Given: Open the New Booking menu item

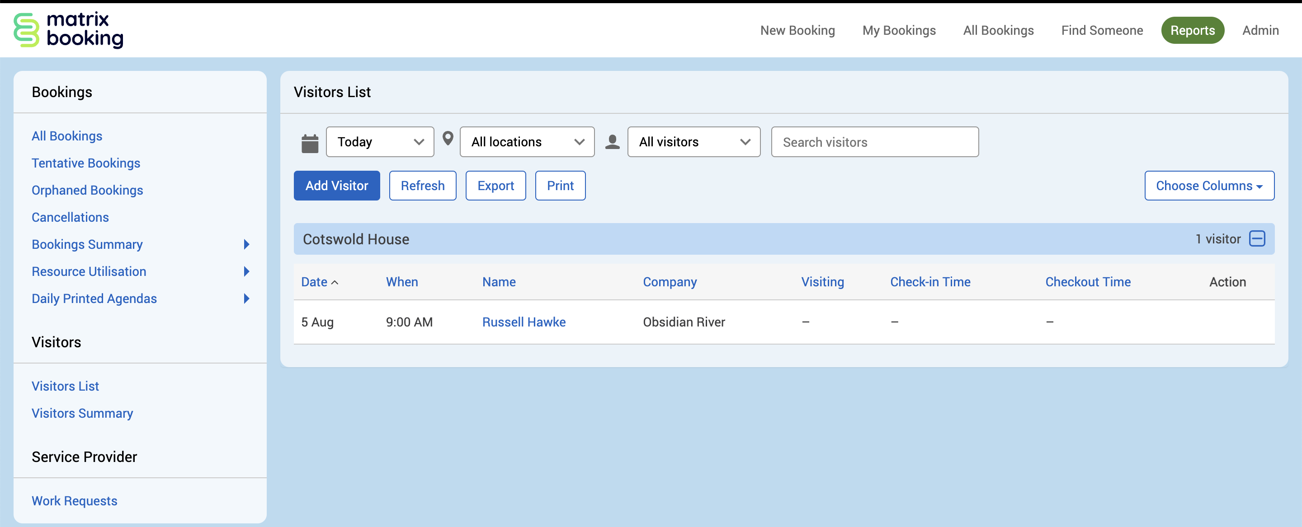Looking at the screenshot, I should pos(797,30).
